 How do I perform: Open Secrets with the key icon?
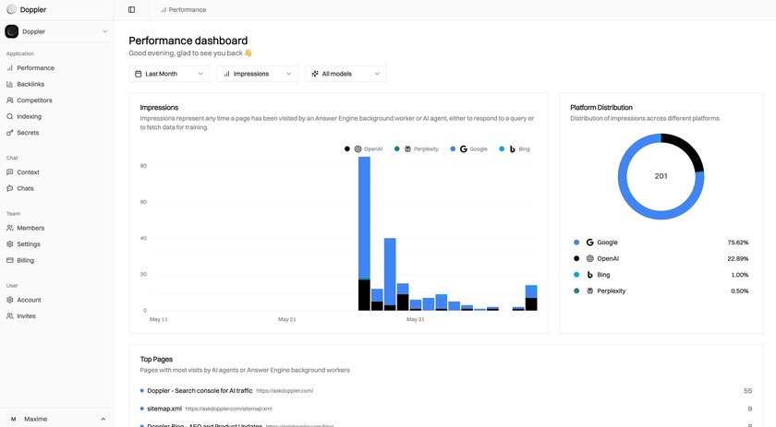click(28, 133)
